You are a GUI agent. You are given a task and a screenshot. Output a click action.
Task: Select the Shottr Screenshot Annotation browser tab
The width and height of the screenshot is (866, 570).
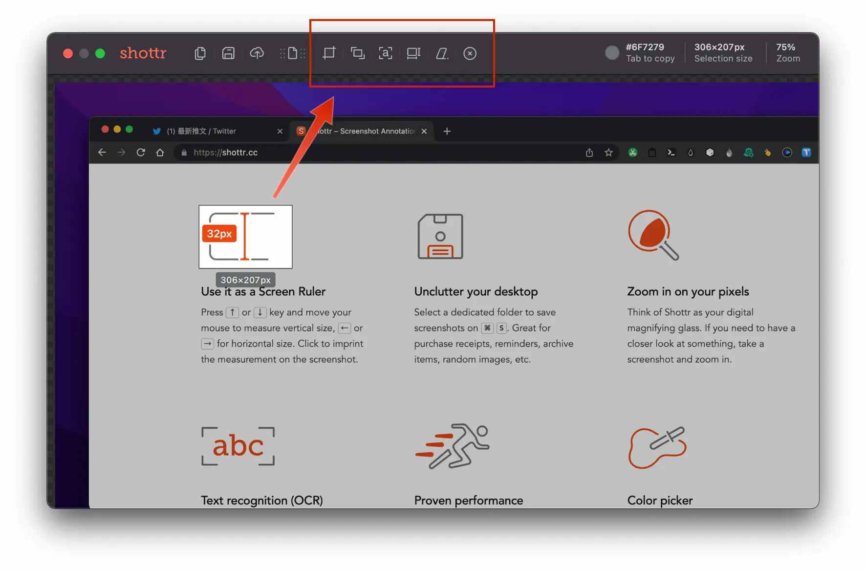coord(362,131)
